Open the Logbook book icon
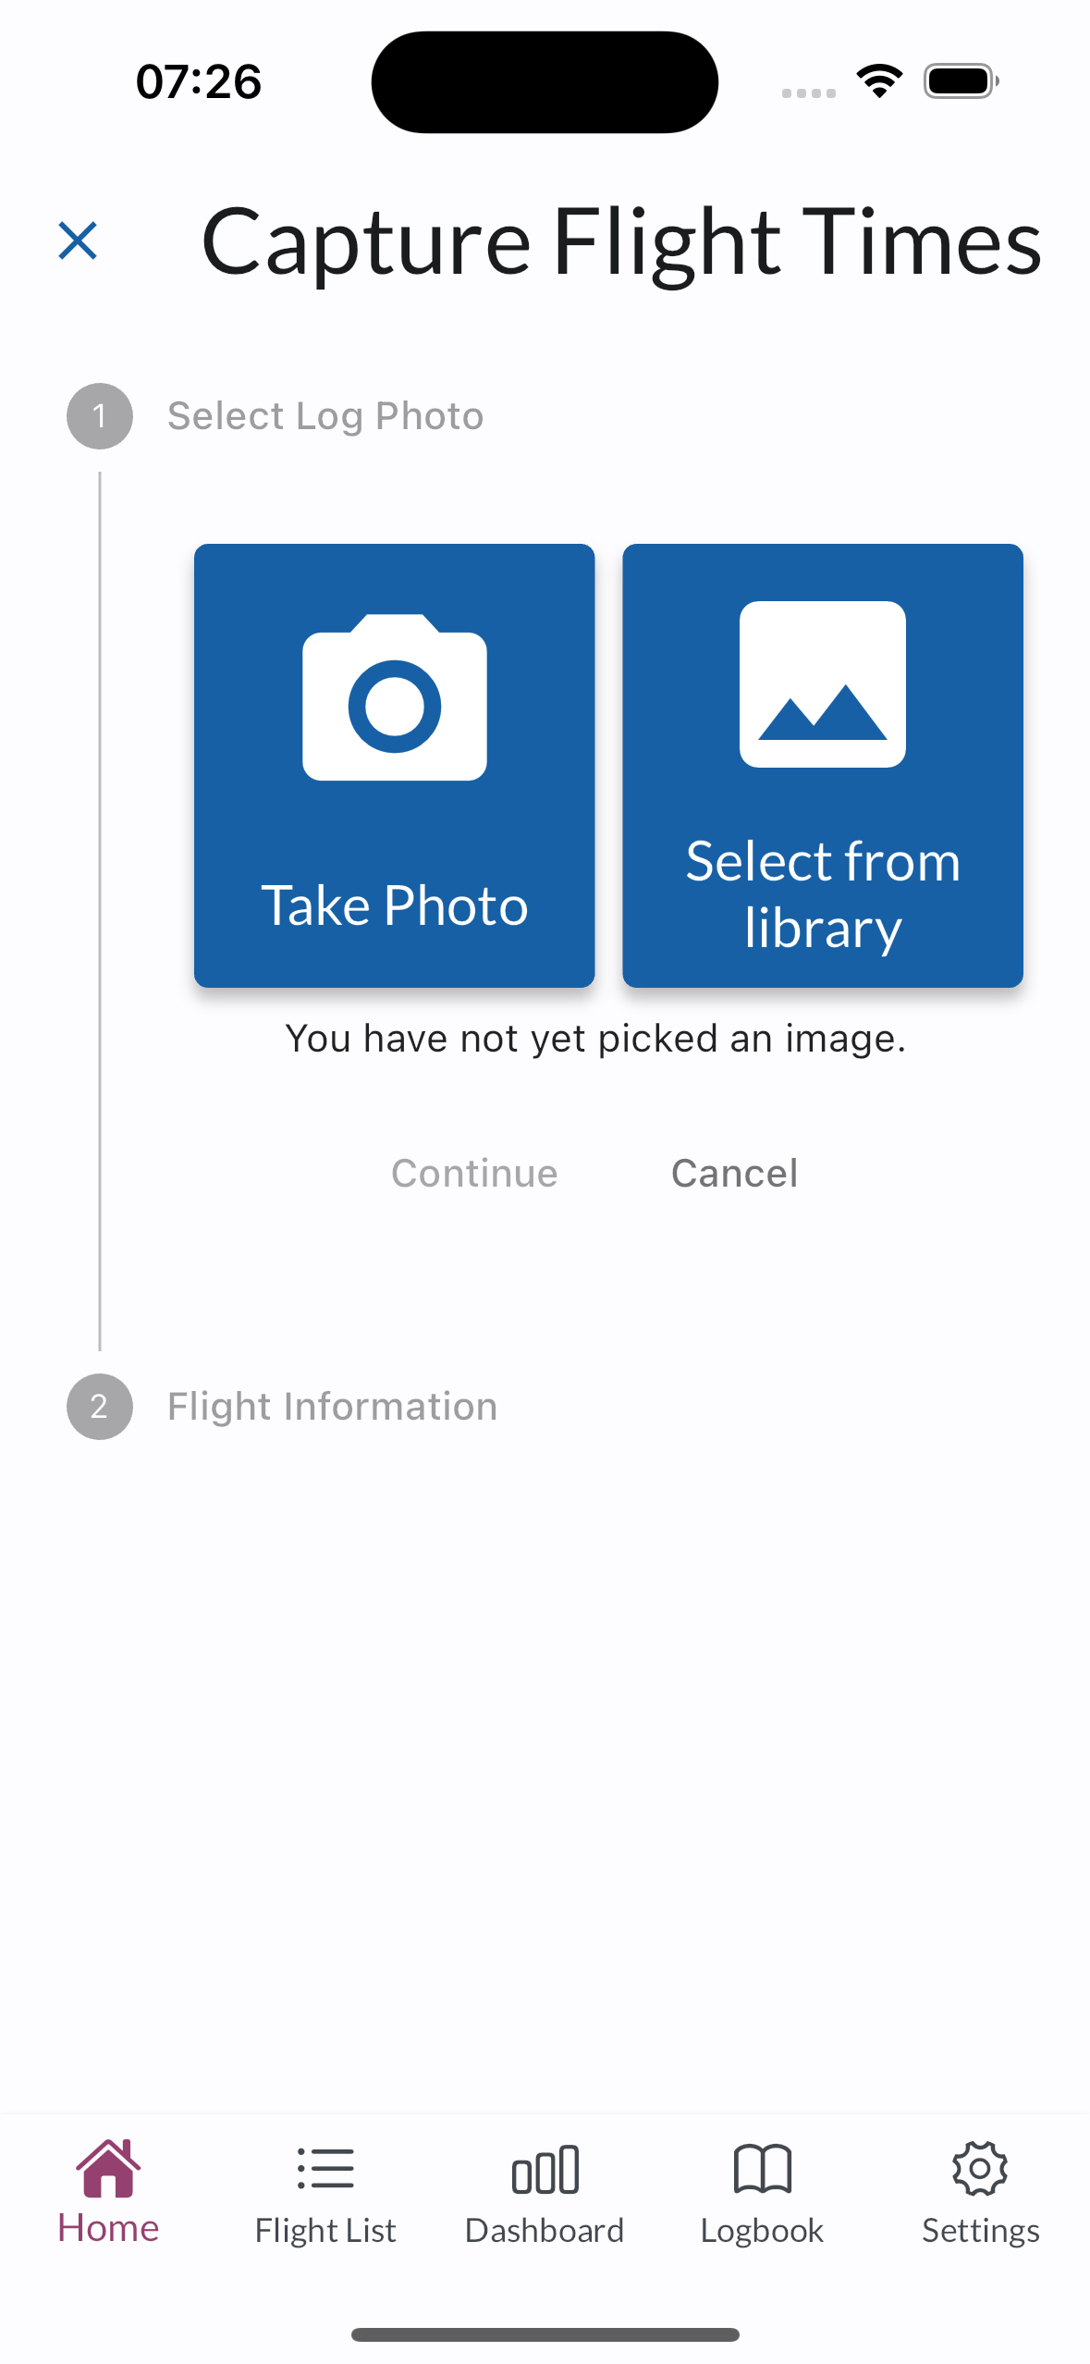Screen dimensions: 1090x2364 [762, 2168]
